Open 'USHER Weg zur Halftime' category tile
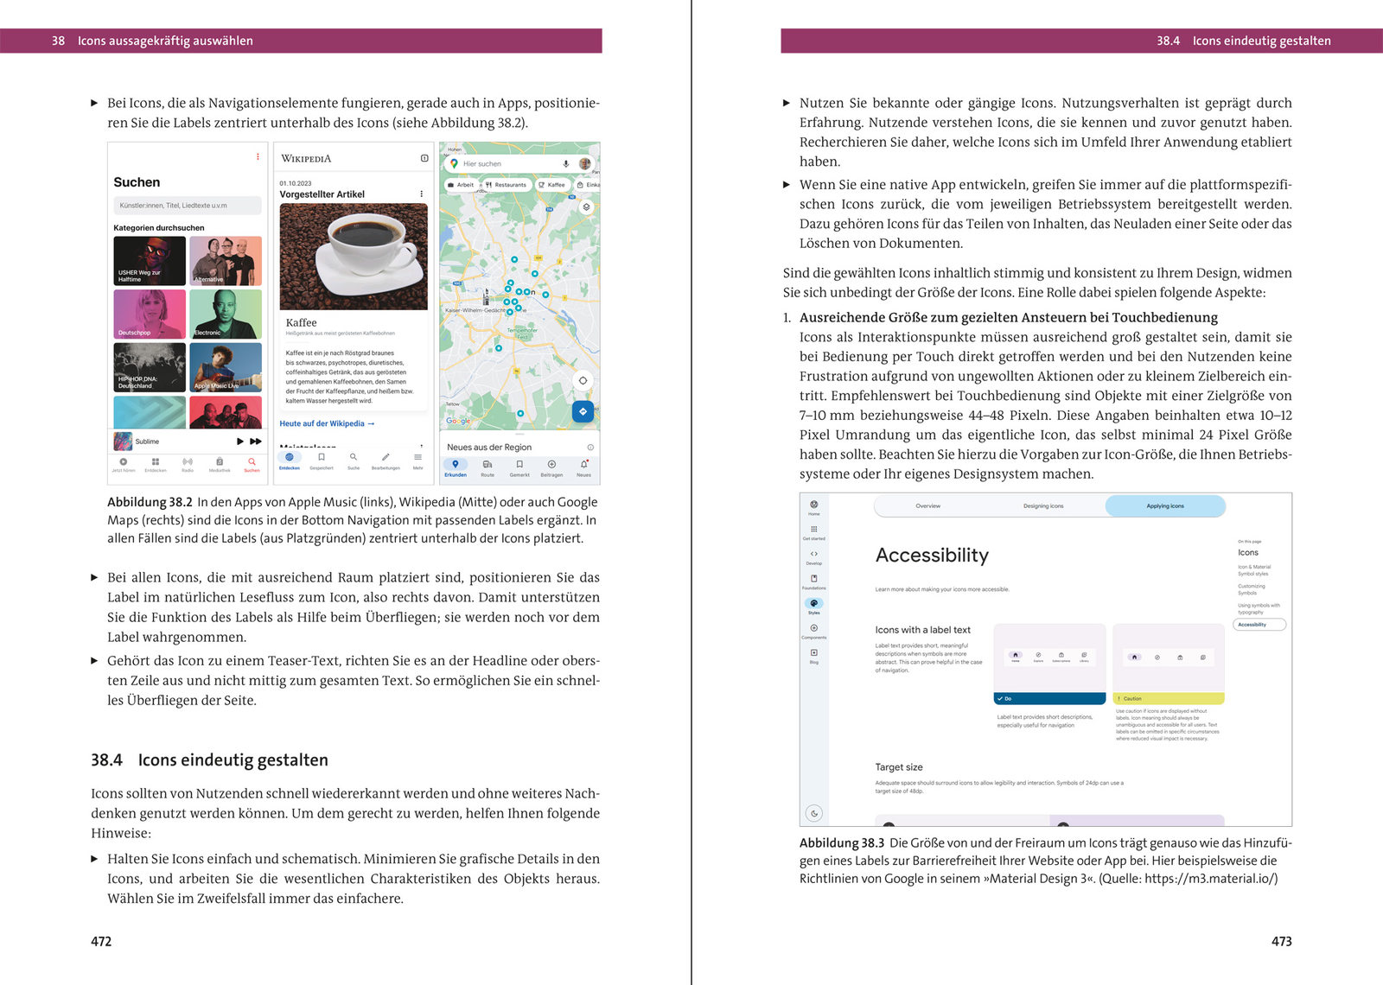The width and height of the screenshot is (1383, 985). 150,261
